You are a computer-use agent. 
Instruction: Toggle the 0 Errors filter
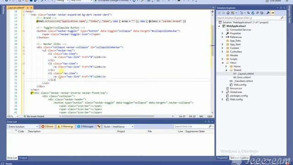tap(48, 126)
